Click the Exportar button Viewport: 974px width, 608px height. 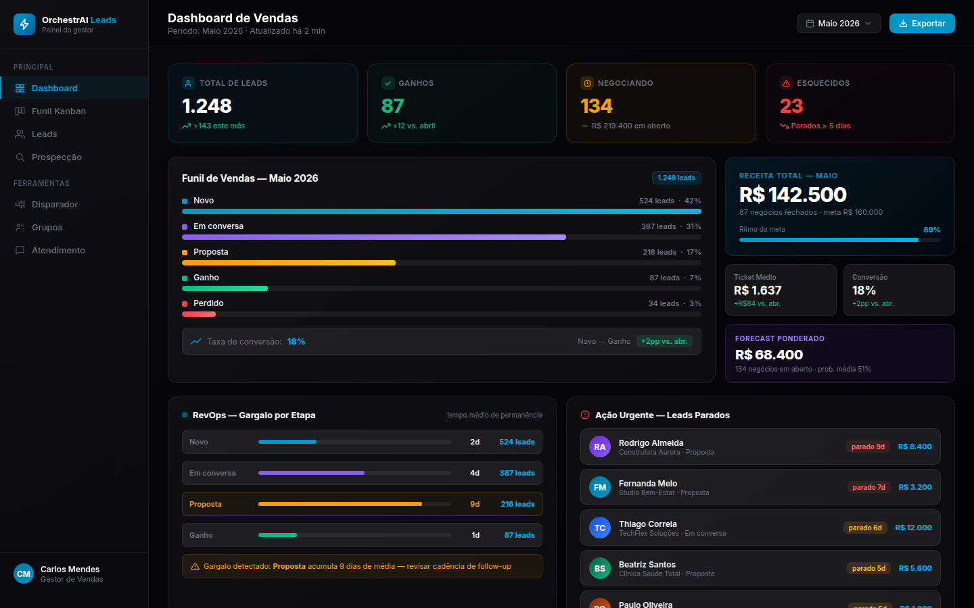922,24
